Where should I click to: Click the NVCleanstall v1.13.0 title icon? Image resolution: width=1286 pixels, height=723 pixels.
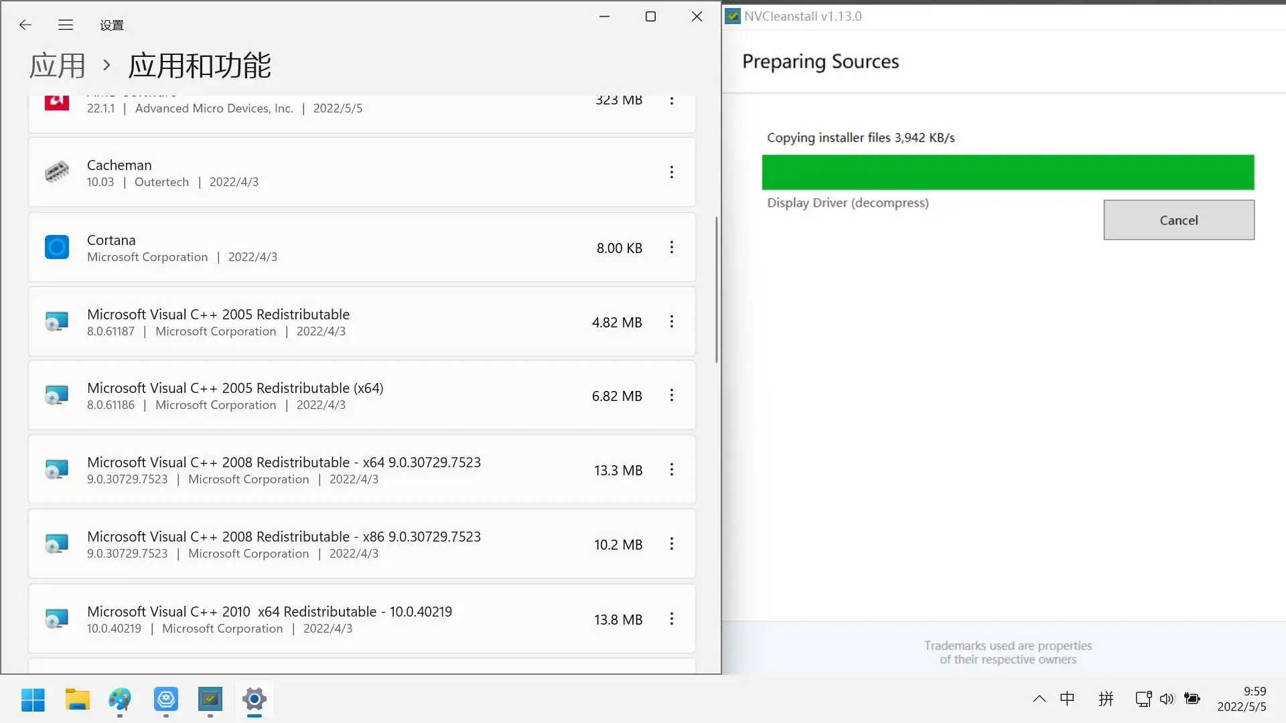(x=733, y=16)
